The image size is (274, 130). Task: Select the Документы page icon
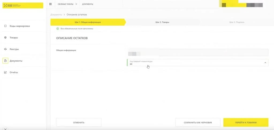point(5,61)
